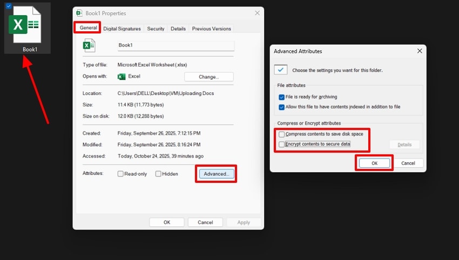Click the Details button in Advanced Attributes
459x260 pixels.
(404, 145)
